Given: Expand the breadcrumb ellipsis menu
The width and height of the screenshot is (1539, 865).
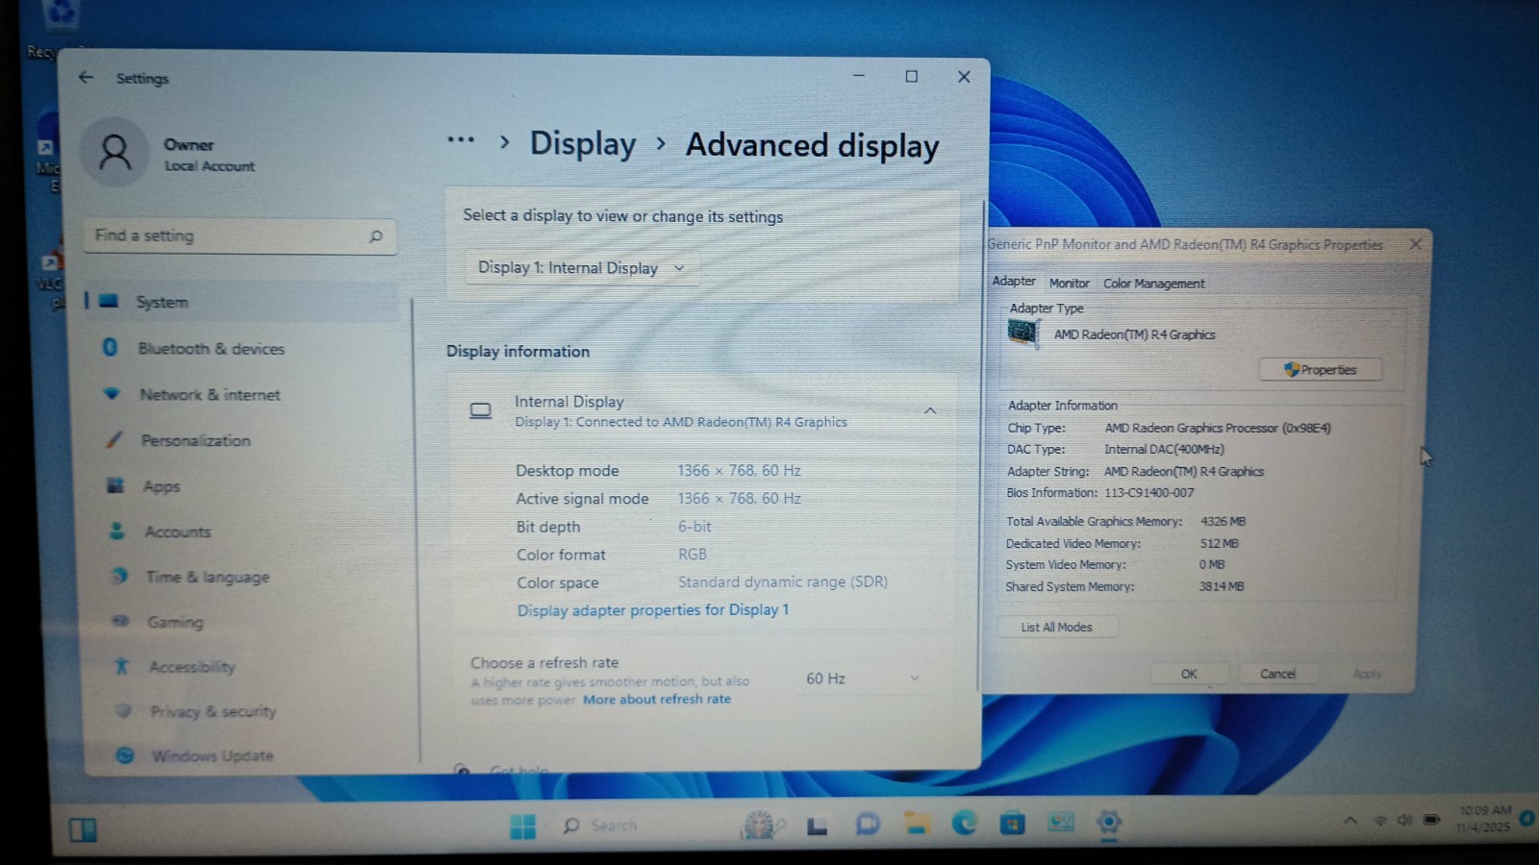Looking at the screenshot, I should pos(461,140).
